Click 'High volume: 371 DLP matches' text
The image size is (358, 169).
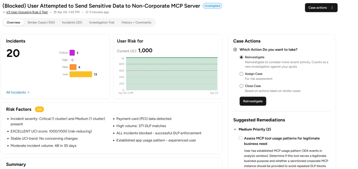tap(141, 126)
